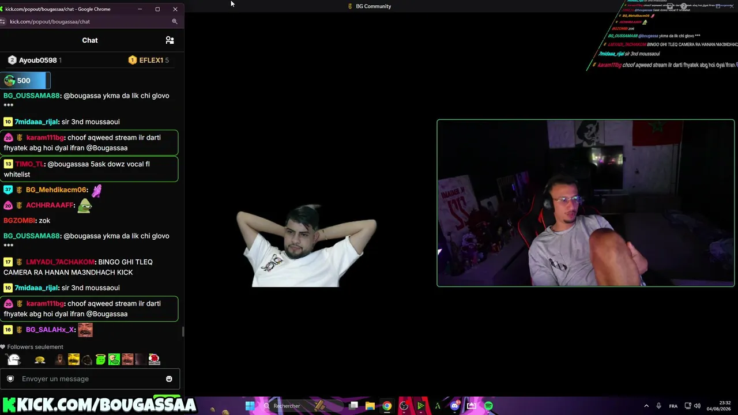Open the Windows Start menu
The height and width of the screenshot is (415, 738).
250,406
